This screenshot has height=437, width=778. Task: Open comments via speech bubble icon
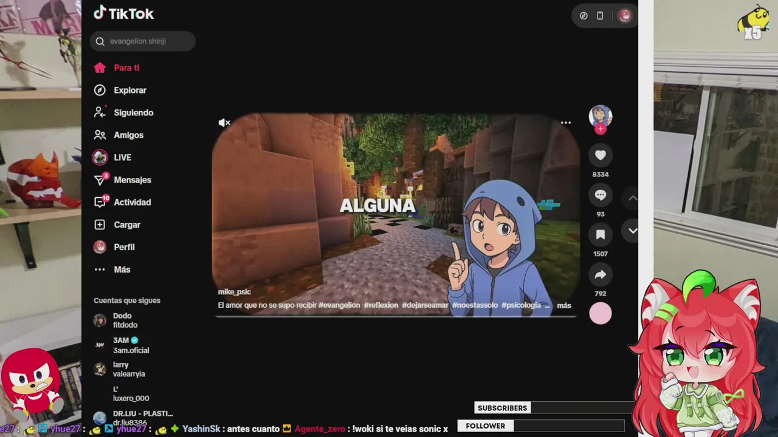point(601,195)
